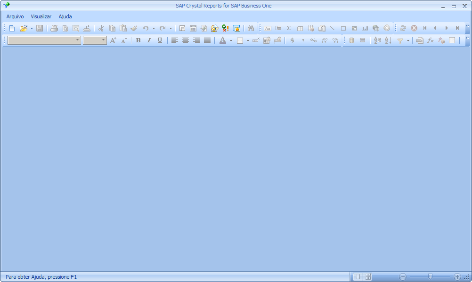Open the font size combo box
The image size is (472, 282).
95,40
